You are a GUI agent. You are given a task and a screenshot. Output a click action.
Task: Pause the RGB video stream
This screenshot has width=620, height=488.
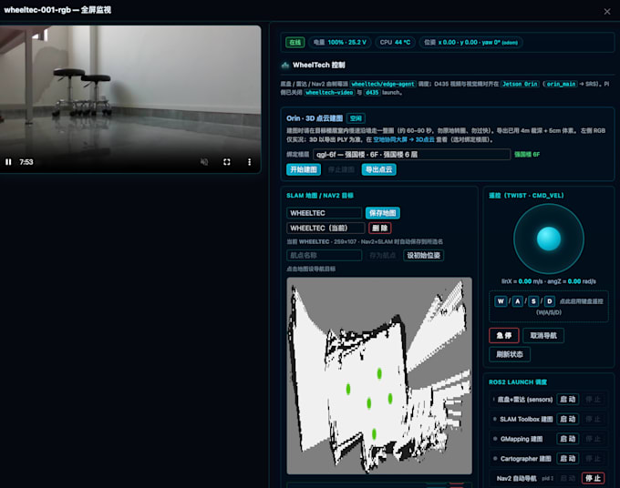pyautogui.click(x=8, y=162)
